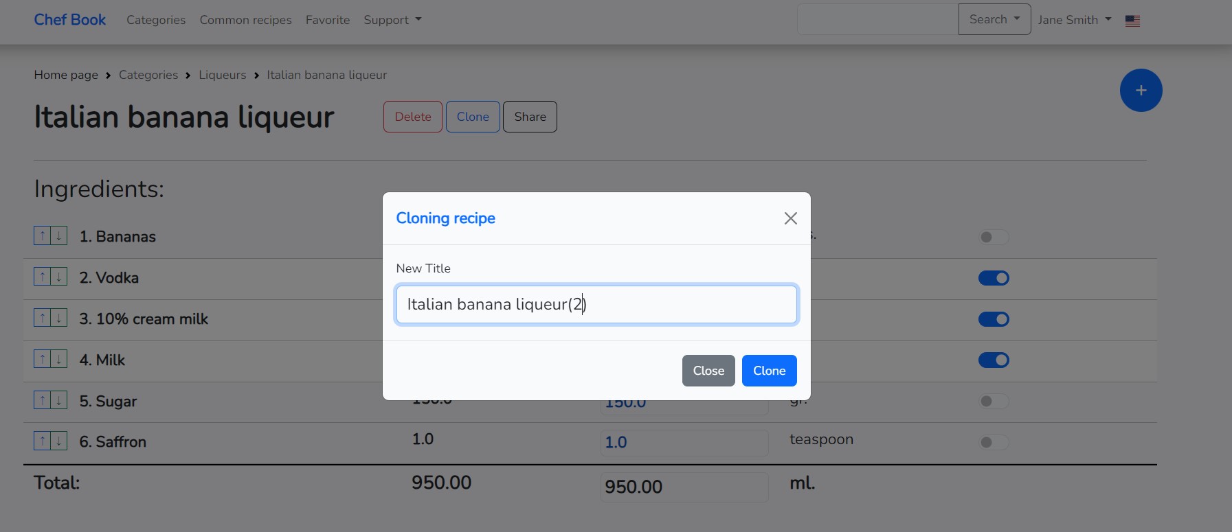Go to Categories in the navbar
The height and width of the screenshot is (532, 1232).
coord(156,20)
